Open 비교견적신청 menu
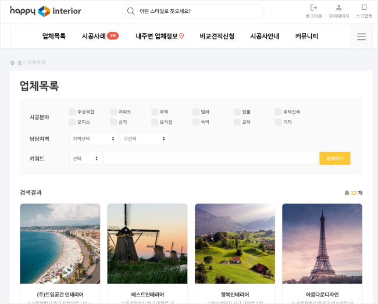Screen dimensions: 378x304 217,36
